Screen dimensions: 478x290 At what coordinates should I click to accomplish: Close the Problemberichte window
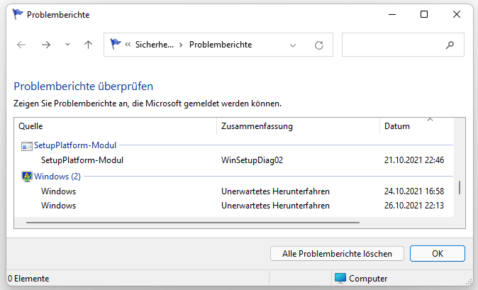[x=456, y=14]
